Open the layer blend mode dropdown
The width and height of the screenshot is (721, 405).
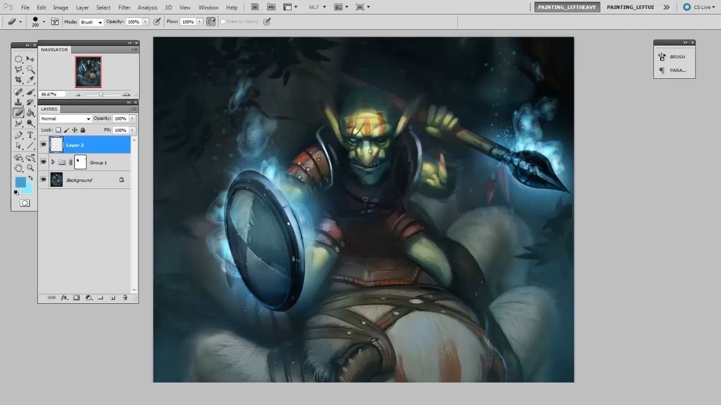pyautogui.click(x=65, y=119)
